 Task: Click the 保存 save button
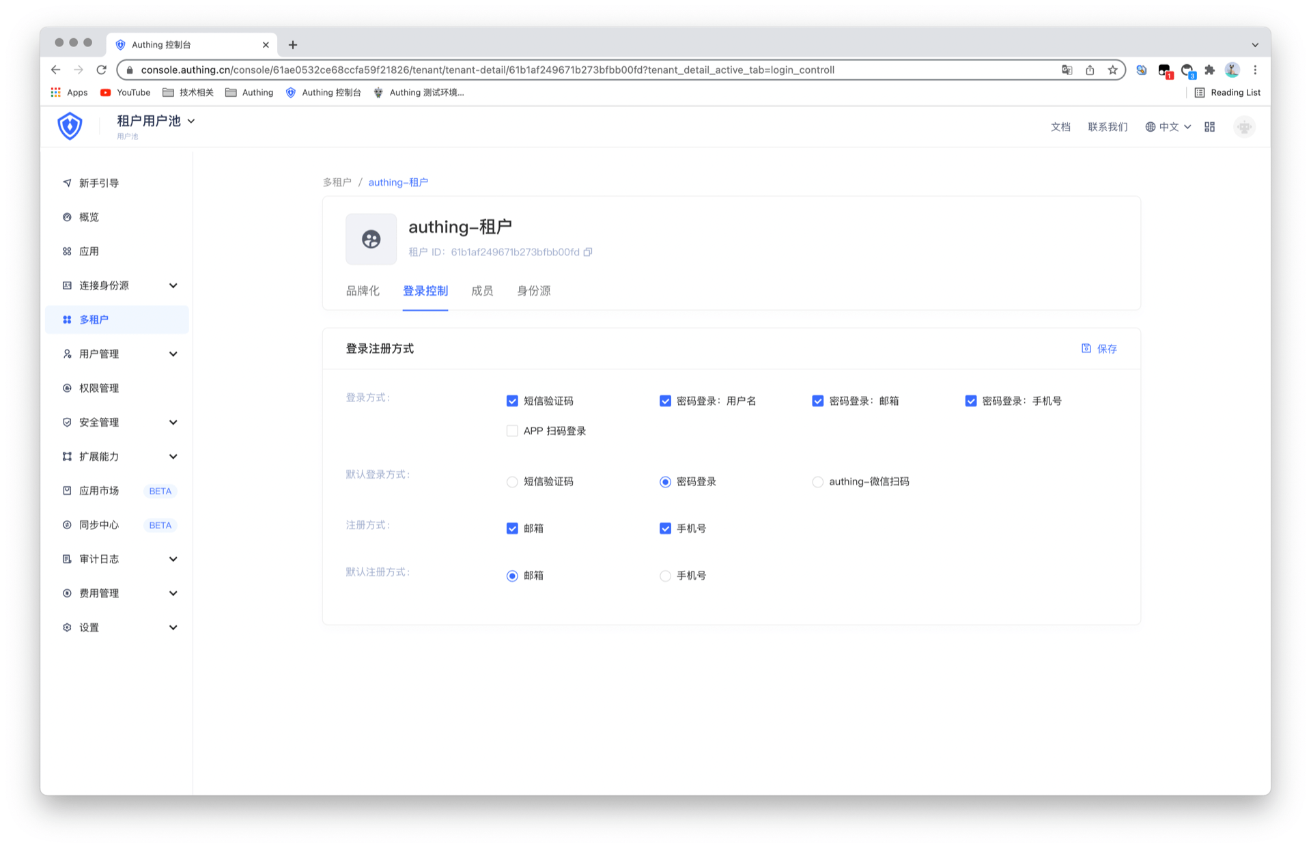[x=1099, y=349]
